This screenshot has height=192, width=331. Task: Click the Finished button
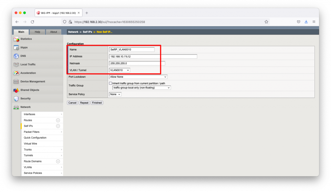point(97,103)
